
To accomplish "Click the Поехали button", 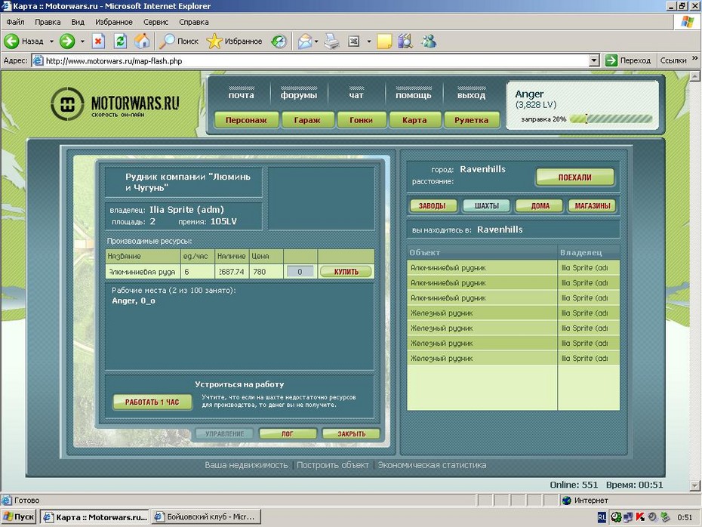I will [x=574, y=177].
